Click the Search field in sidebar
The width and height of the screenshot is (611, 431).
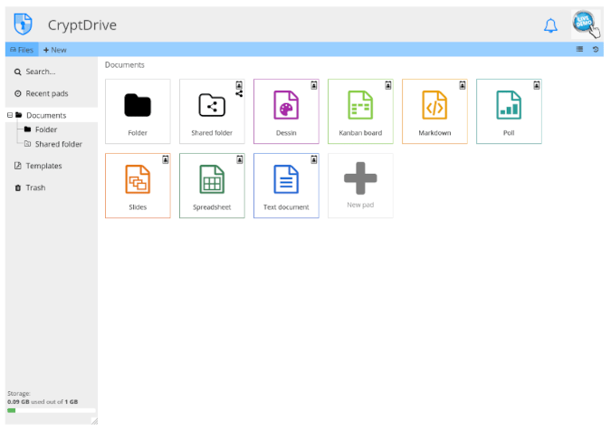coord(40,72)
